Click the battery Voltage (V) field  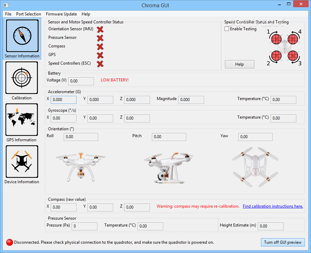click(x=81, y=81)
